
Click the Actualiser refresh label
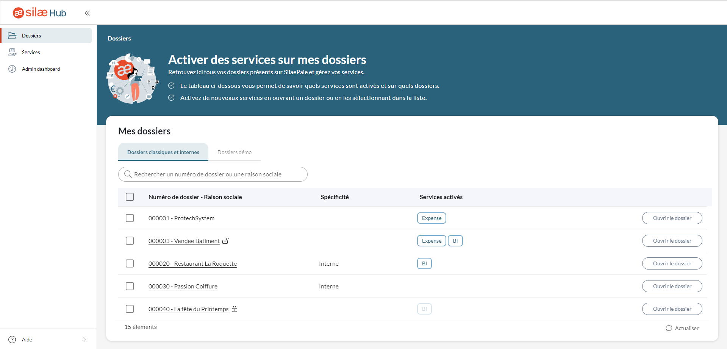[686, 328]
